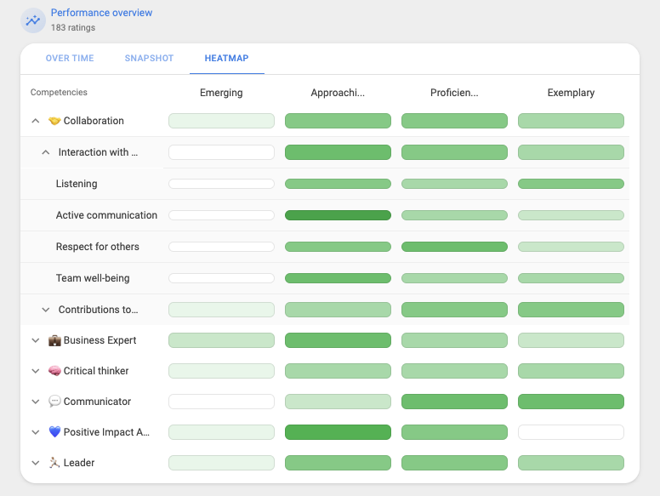Expand the Business Expert row
Image resolution: width=660 pixels, height=496 pixels.
[36, 340]
